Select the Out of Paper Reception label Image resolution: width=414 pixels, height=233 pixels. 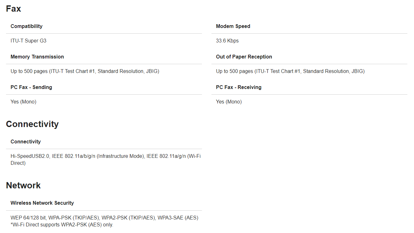click(244, 57)
